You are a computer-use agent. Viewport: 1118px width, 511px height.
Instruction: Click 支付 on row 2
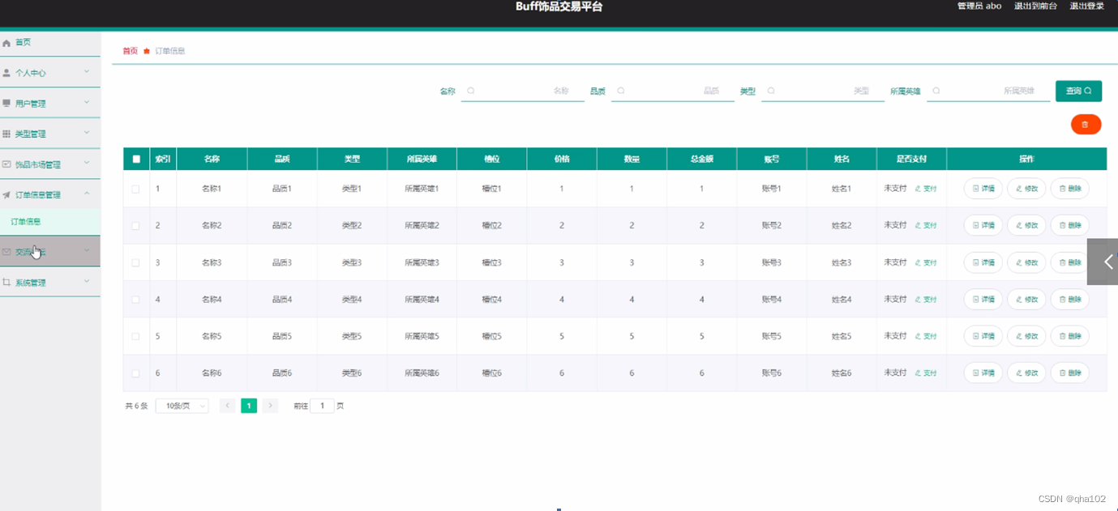(x=927, y=225)
